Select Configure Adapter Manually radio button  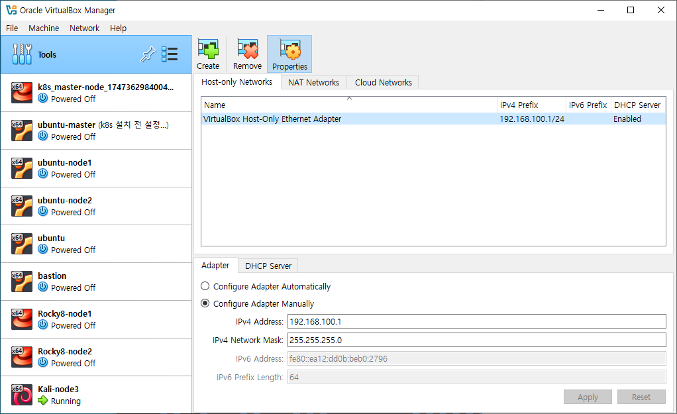point(205,303)
